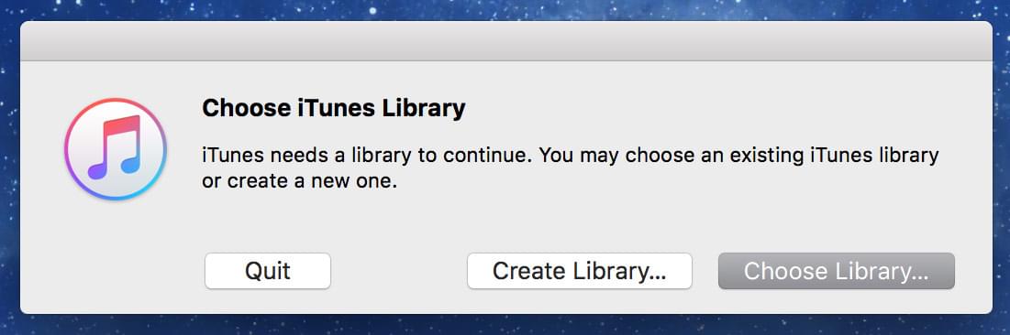Select the highlighted Choose Library... button
Viewport: 1010px width, 335px height.
pyautogui.click(x=836, y=271)
